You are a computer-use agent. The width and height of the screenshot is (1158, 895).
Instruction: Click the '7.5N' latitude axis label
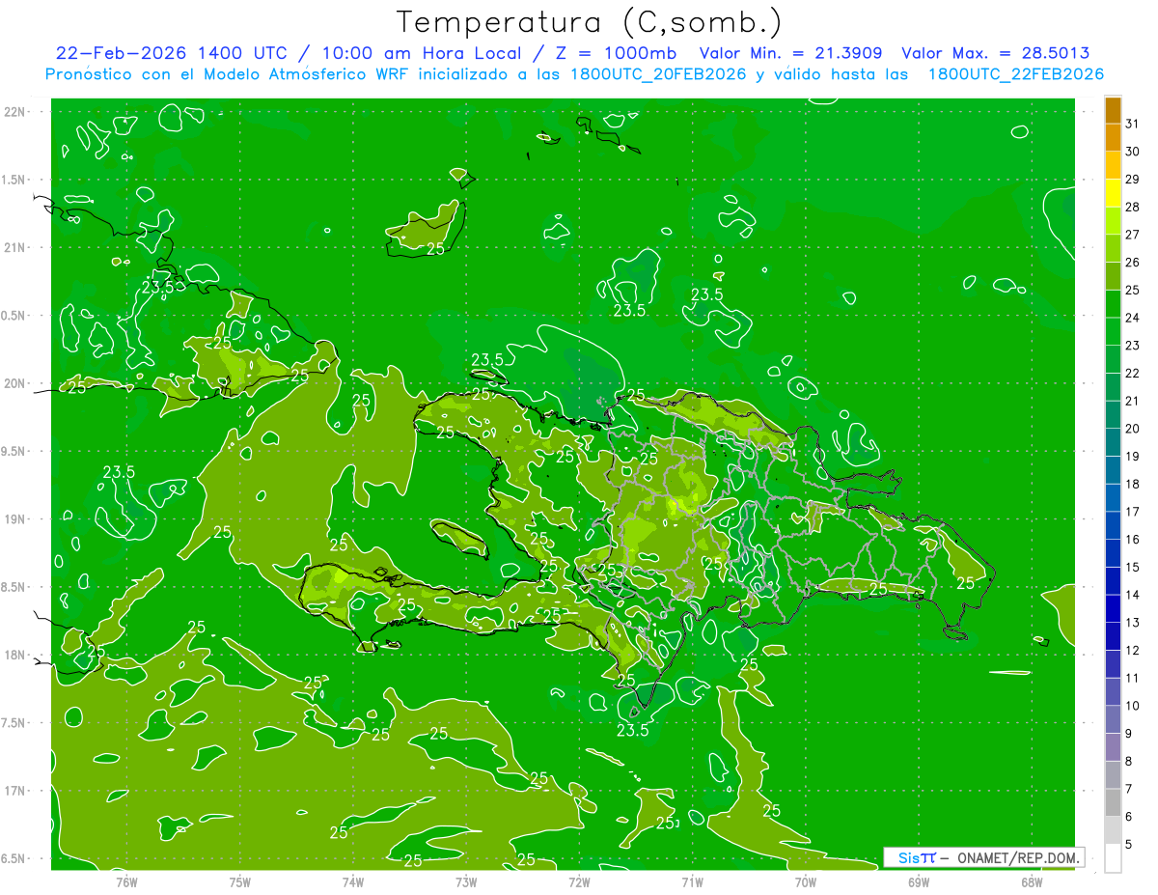[13, 723]
